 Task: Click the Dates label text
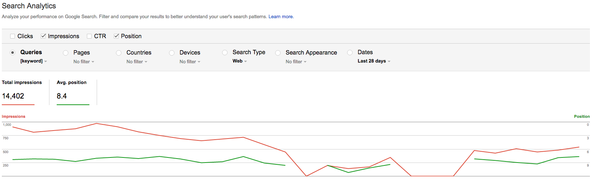[365, 52]
